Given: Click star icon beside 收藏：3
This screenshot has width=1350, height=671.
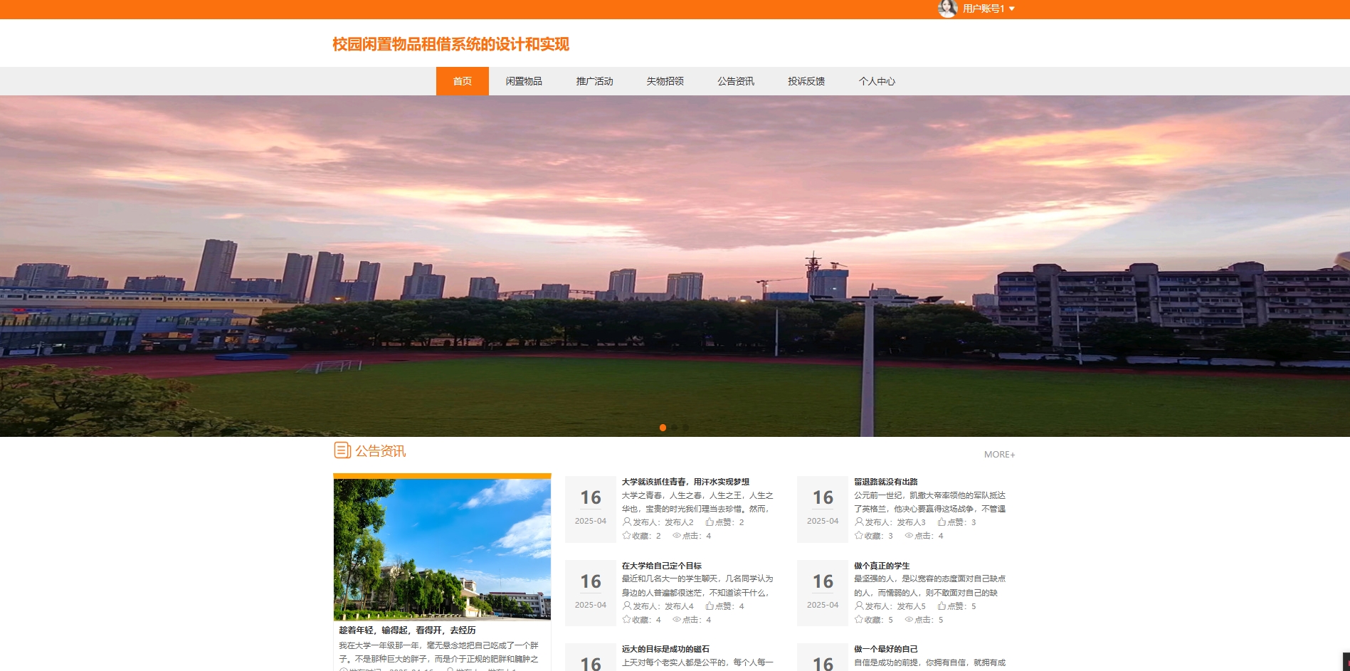Looking at the screenshot, I should coord(858,535).
